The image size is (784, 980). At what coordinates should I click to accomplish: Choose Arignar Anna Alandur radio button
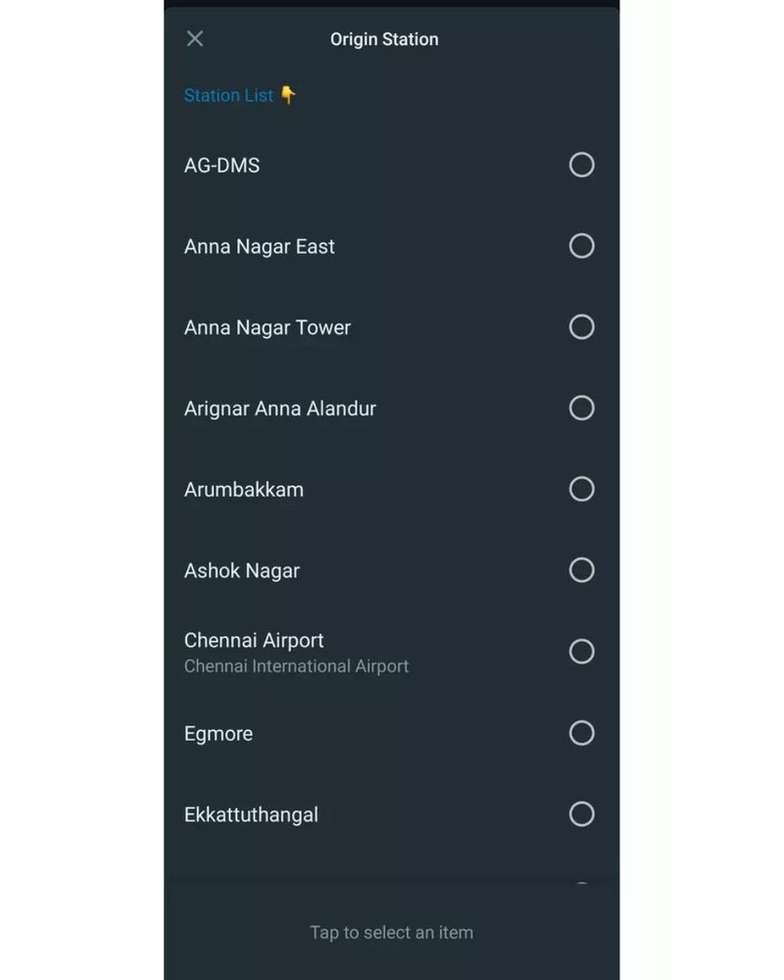[581, 408]
